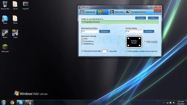Screen dimensions: 187x105
Task: Select the Steam desktop shortcut
Action: click(5, 34)
